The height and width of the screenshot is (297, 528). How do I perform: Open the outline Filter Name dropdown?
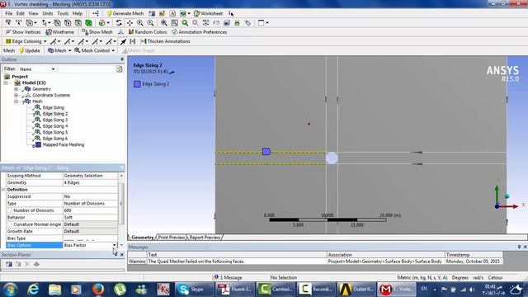[x=53, y=69]
